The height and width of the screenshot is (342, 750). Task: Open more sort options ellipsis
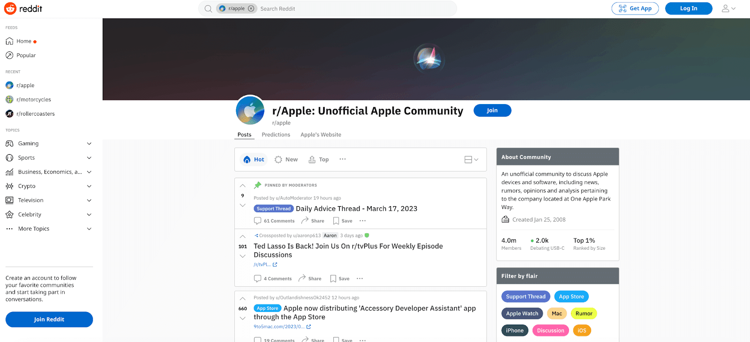pyautogui.click(x=343, y=159)
